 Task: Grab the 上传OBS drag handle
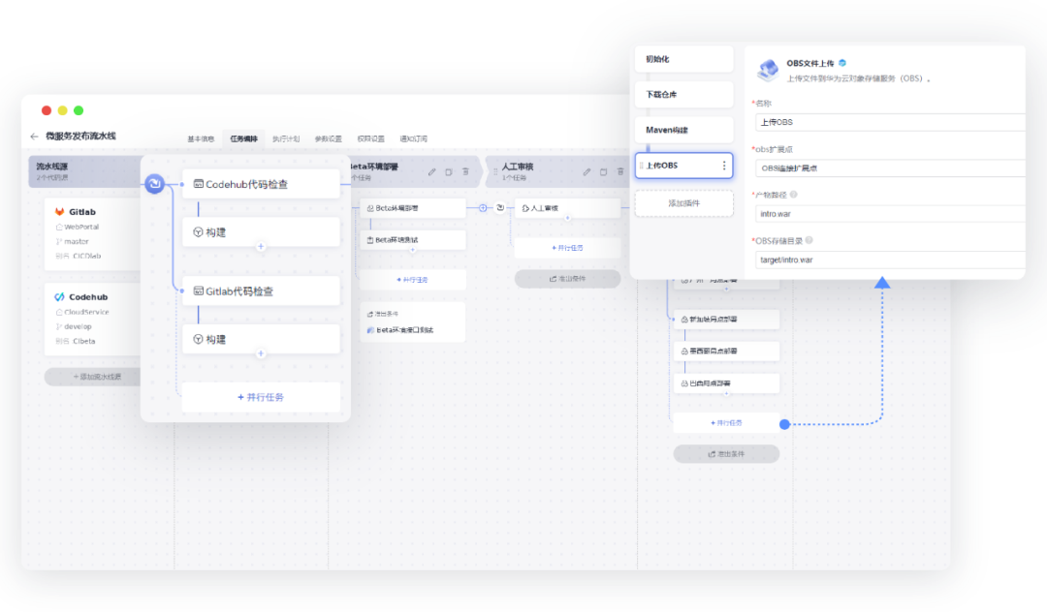point(641,166)
